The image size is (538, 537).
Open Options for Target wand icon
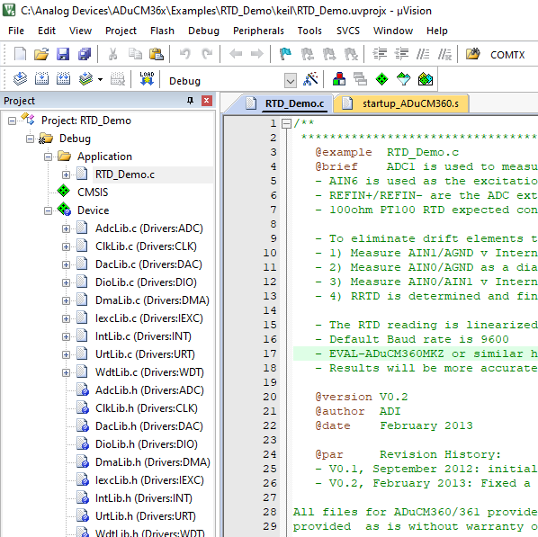(x=310, y=79)
